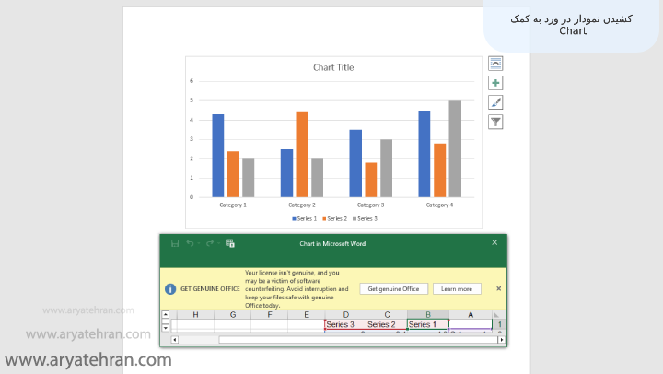
Task: Click the Get genuine Office button
Action: click(x=392, y=288)
